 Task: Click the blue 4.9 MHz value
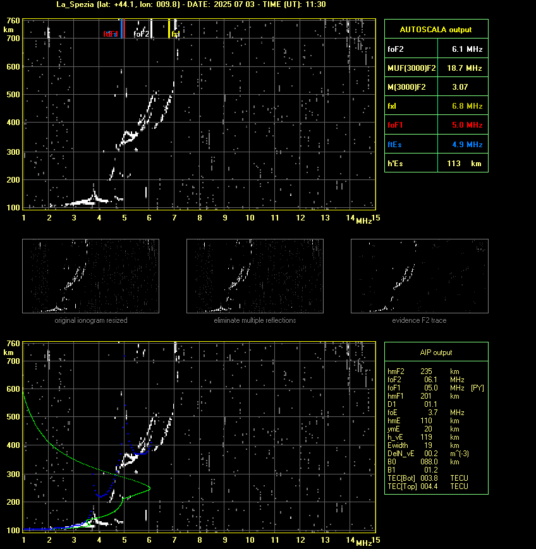(x=467, y=144)
